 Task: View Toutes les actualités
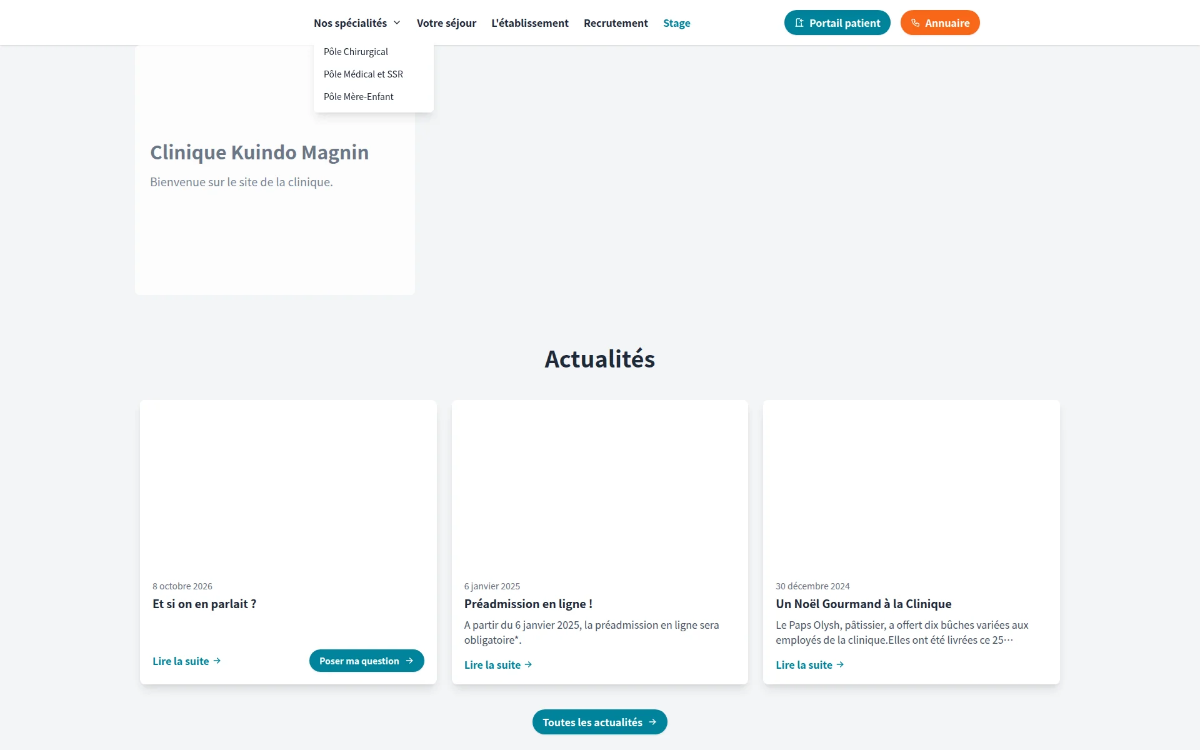point(599,722)
